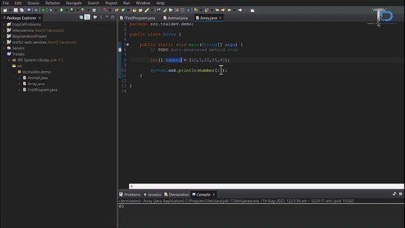
Task: Minimize the Package Explorer panel
Action: pyautogui.click(x=107, y=17)
